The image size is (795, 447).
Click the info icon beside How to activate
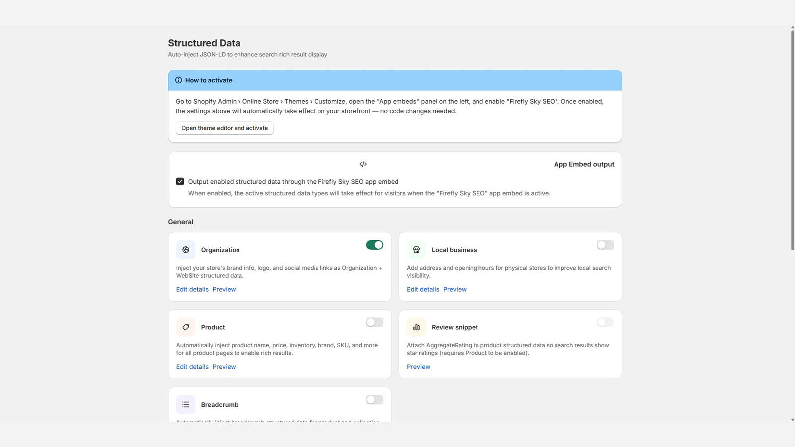point(179,80)
